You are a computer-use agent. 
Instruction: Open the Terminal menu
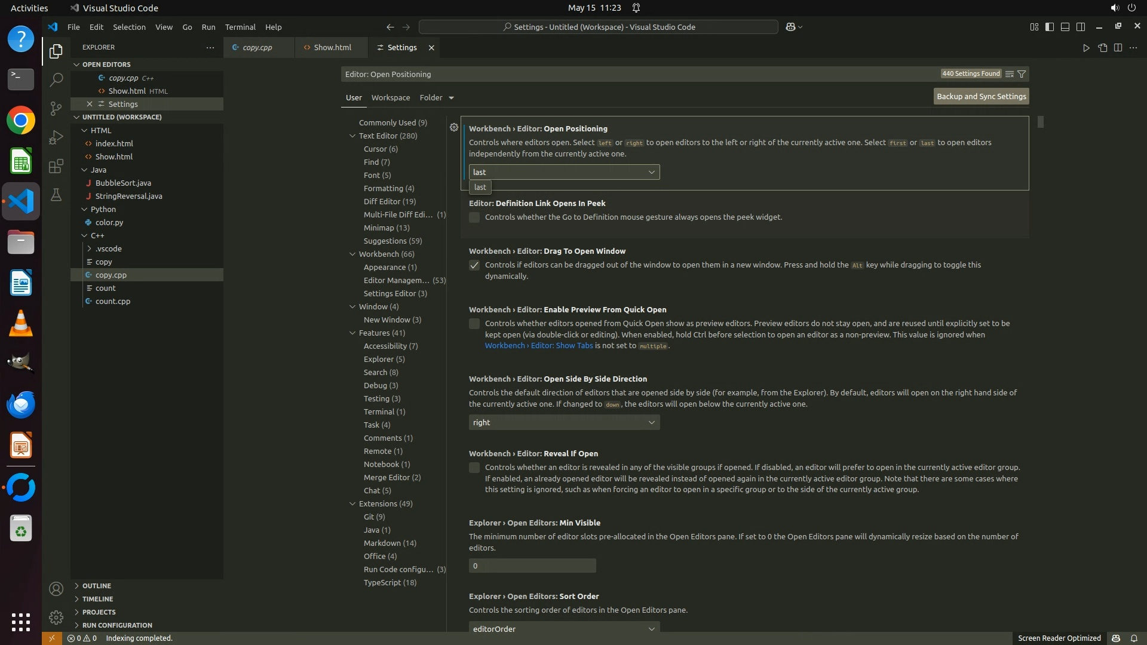240,27
